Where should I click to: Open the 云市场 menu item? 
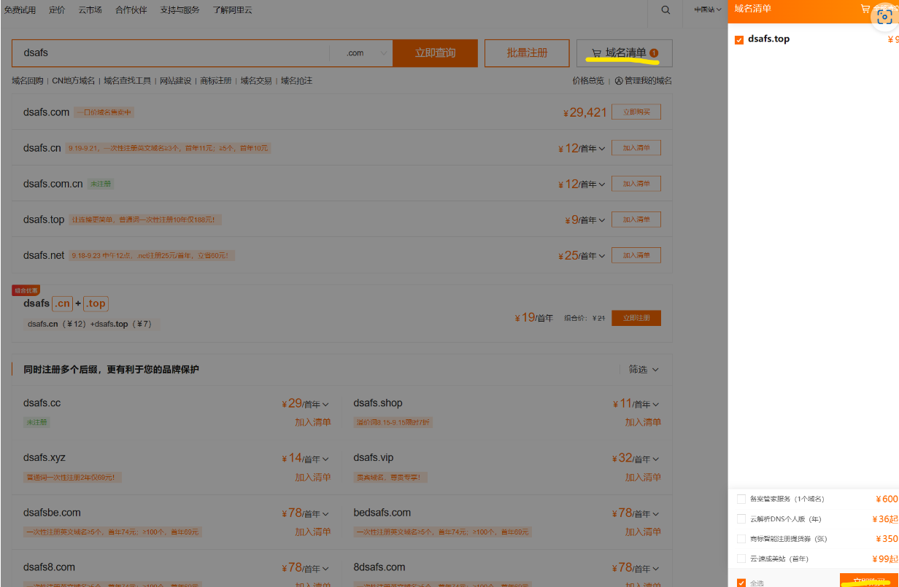pos(90,10)
